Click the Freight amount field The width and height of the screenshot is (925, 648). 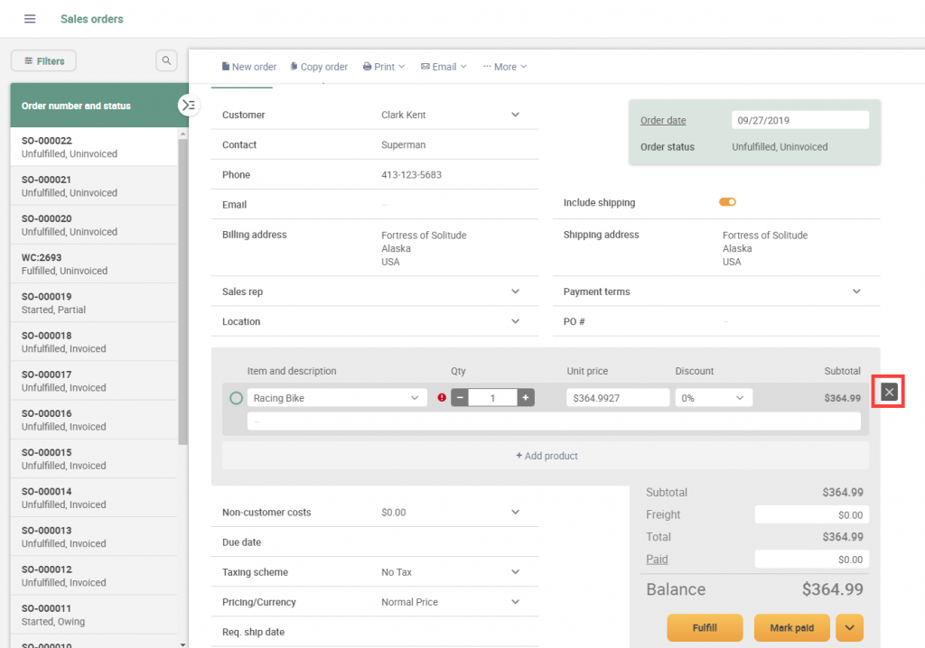[811, 514]
